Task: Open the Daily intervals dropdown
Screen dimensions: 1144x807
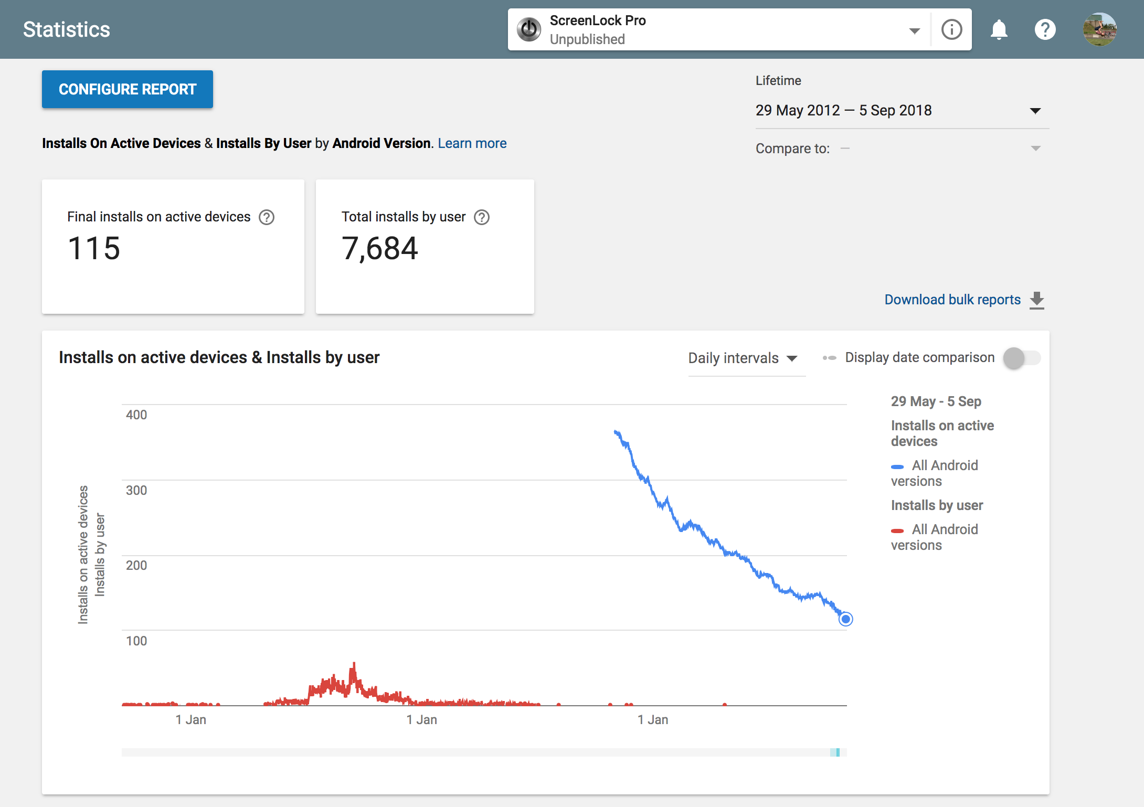Action: point(743,358)
